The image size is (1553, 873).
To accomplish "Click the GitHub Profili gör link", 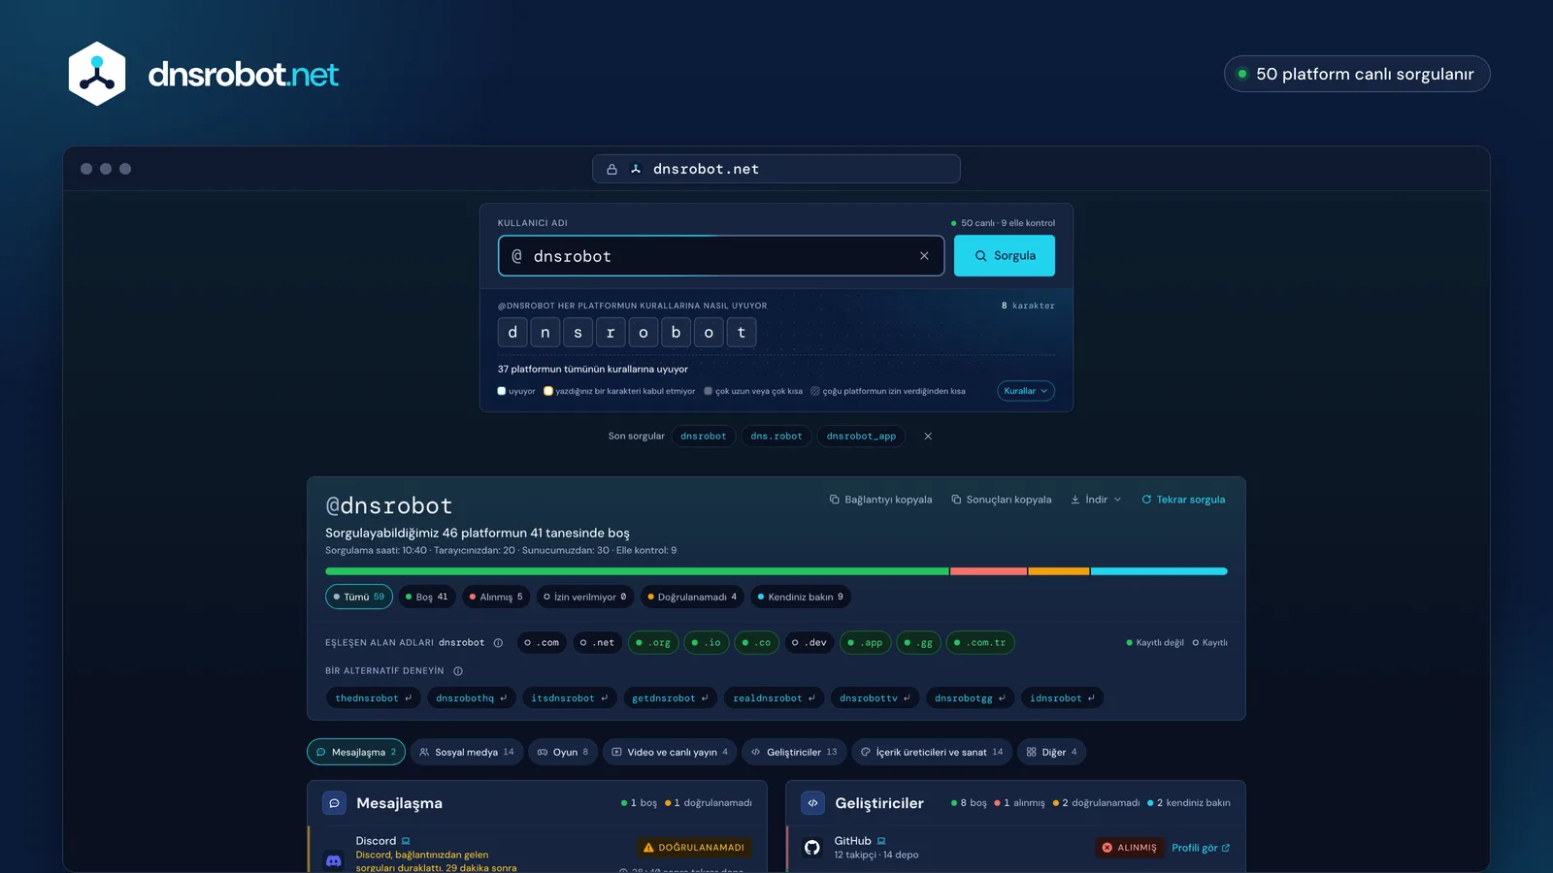I will (x=1201, y=848).
